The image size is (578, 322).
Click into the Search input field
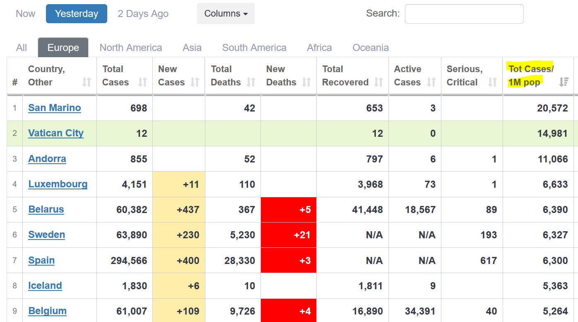tap(464, 14)
